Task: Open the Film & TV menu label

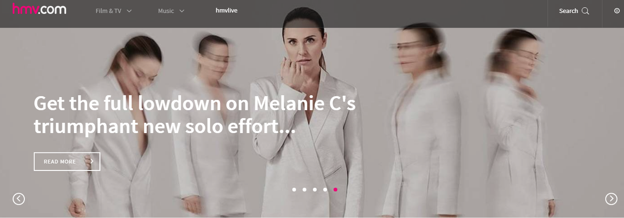Action: (108, 11)
